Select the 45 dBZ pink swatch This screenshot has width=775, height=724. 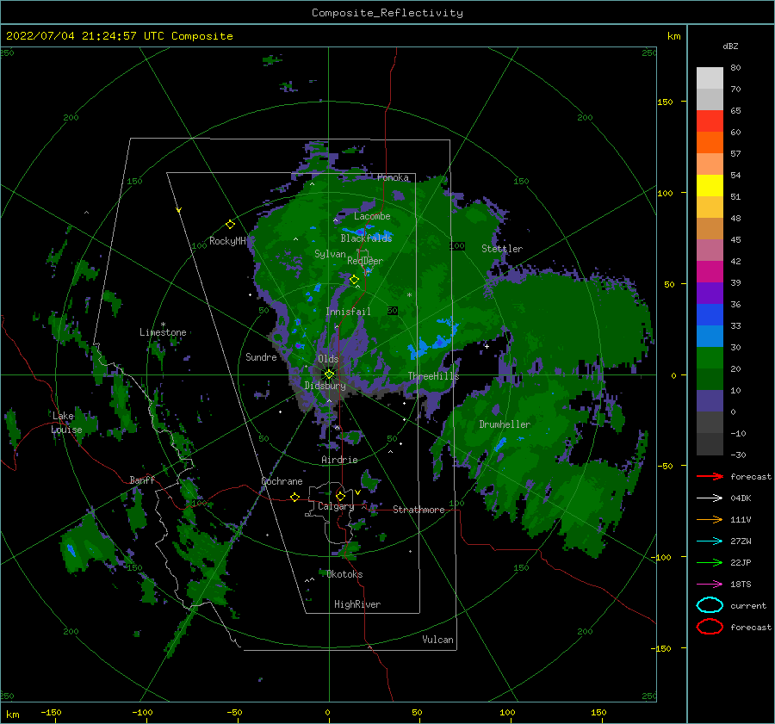710,250
